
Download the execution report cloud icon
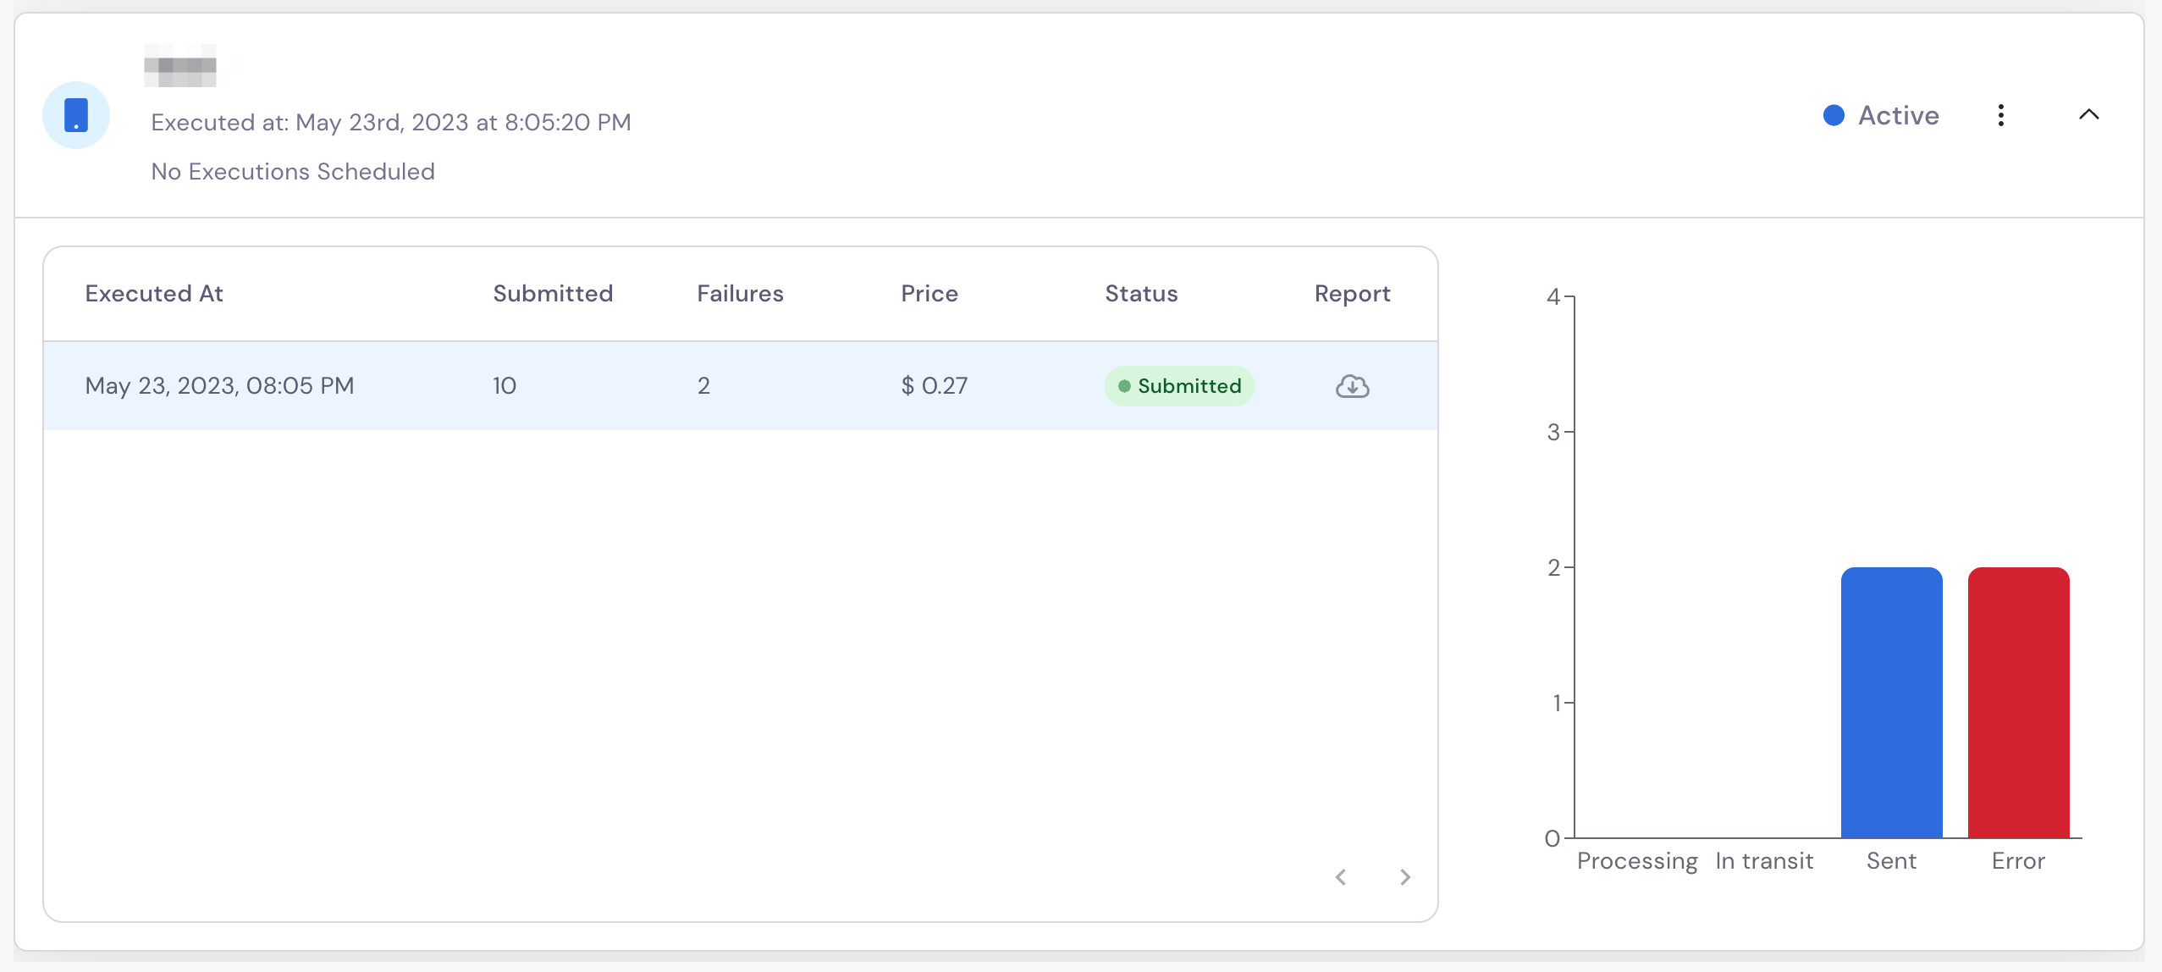tap(1352, 386)
